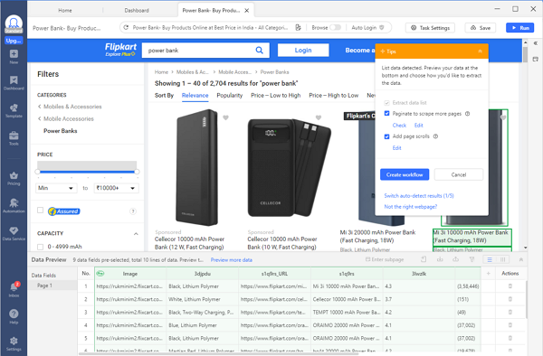Open the Template sidebar icon
The width and height of the screenshot is (543, 356).
tap(14, 110)
